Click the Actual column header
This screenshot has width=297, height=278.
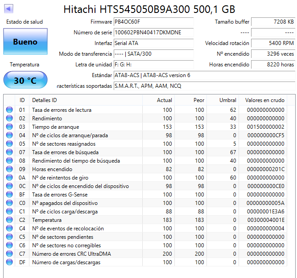point(159,100)
